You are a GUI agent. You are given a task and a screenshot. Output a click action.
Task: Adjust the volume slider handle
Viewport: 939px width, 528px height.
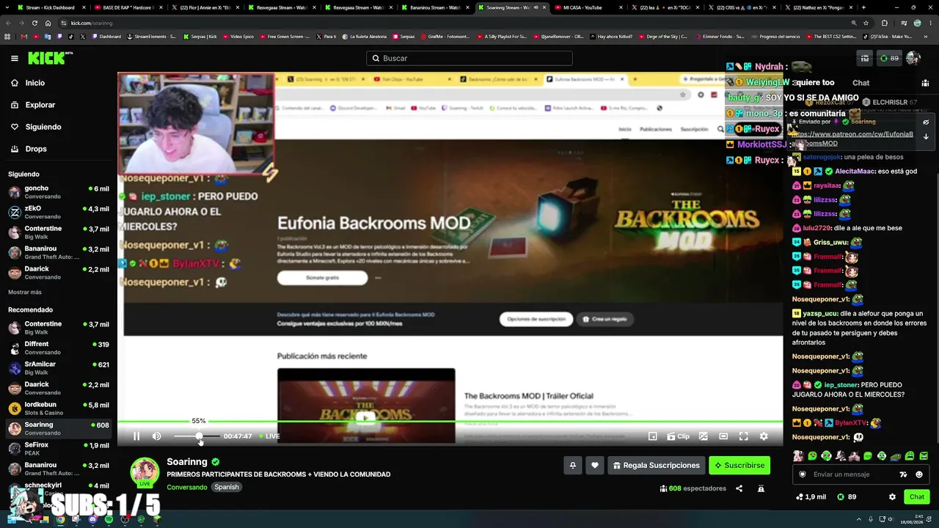point(200,436)
